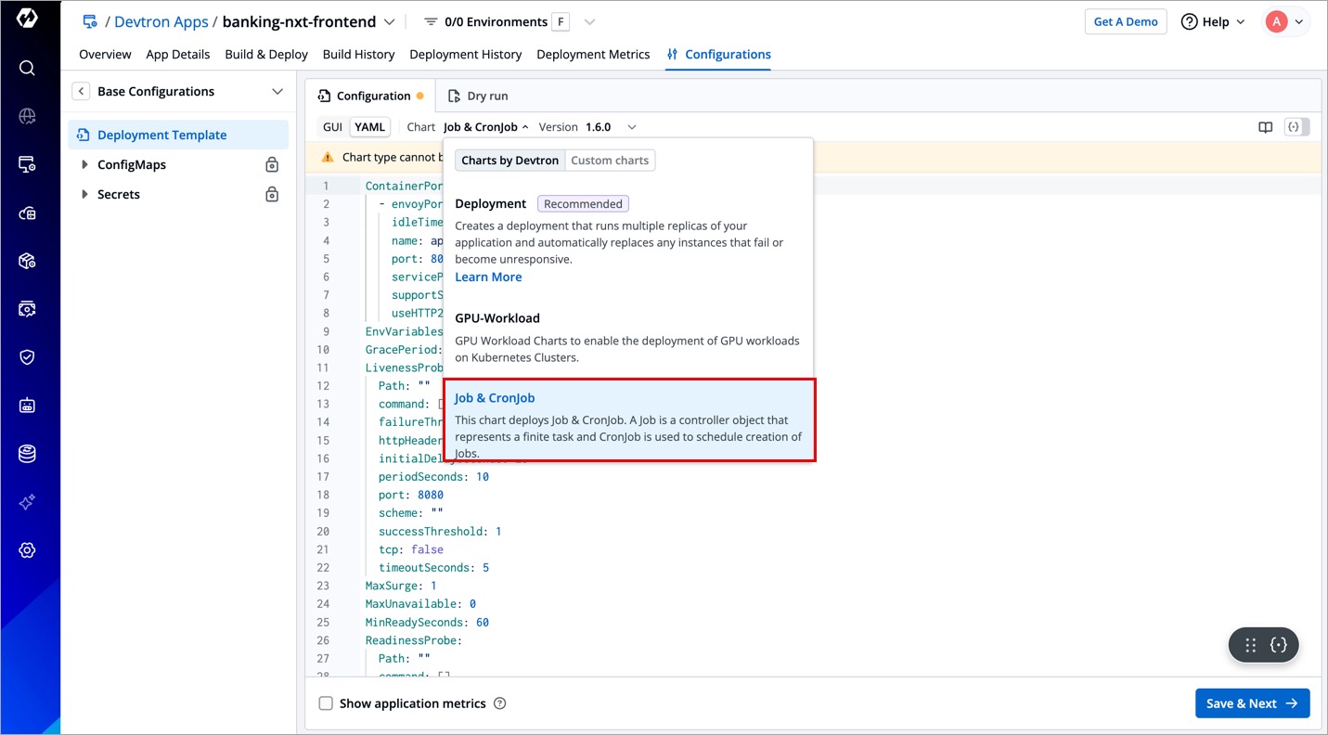Open the Version 1.6.0 dropdown
Viewport: 1328px width, 735px height.
pyautogui.click(x=631, y=127)
